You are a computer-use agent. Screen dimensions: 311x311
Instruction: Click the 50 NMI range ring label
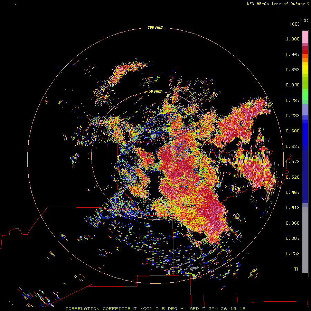(155, 91)
